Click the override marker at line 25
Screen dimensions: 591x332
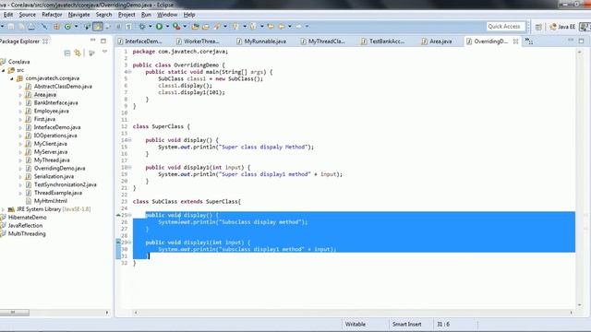click(118, 215)
